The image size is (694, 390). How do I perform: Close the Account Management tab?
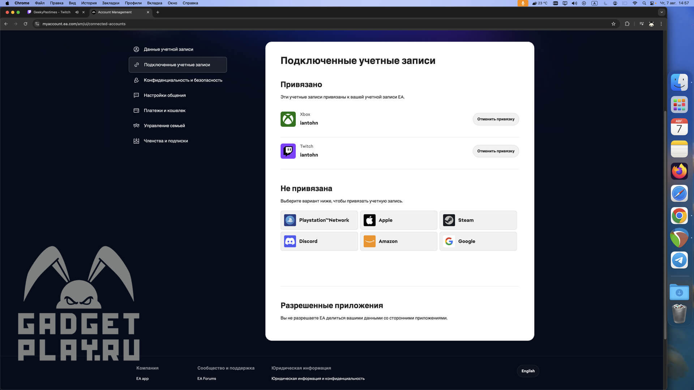pos(148,12)
